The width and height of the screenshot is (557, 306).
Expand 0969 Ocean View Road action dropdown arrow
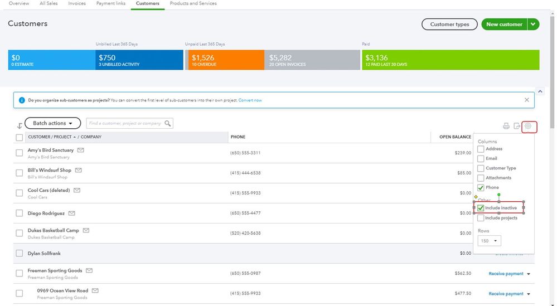(529, 294)
